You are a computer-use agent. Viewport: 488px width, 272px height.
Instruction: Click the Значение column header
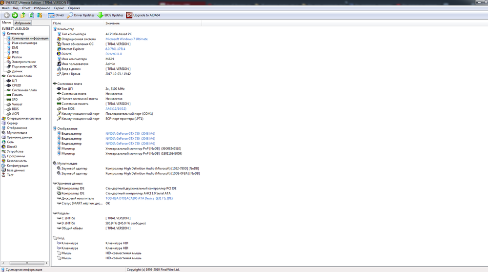[x=152, y=23]
